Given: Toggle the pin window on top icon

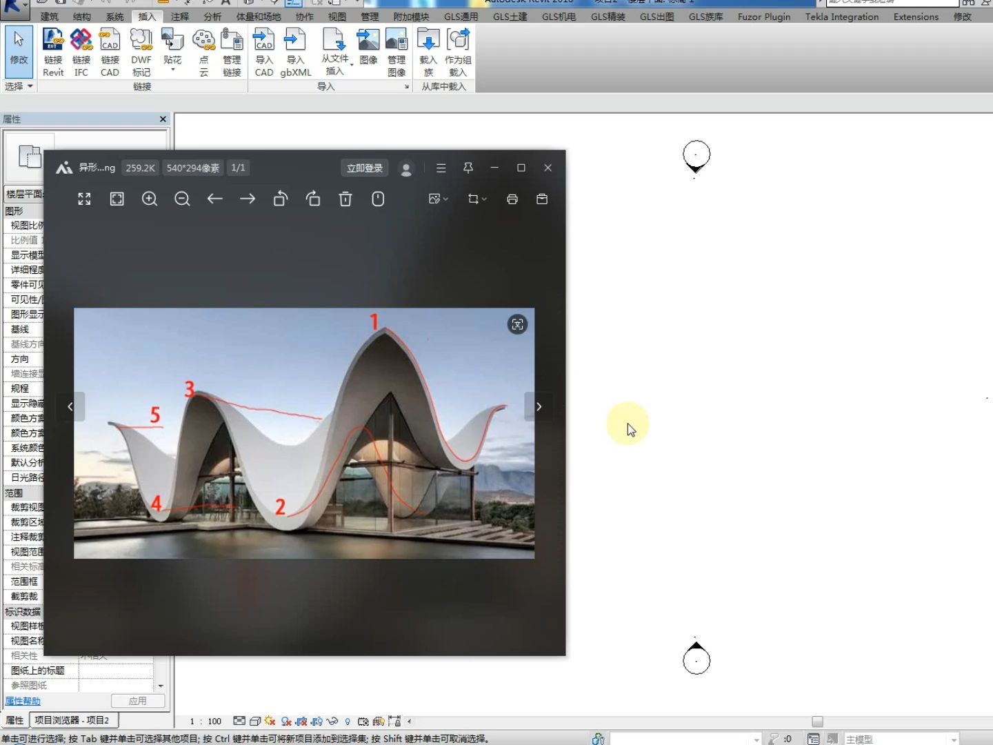Looking at the screenshot, I should point(468,168).
